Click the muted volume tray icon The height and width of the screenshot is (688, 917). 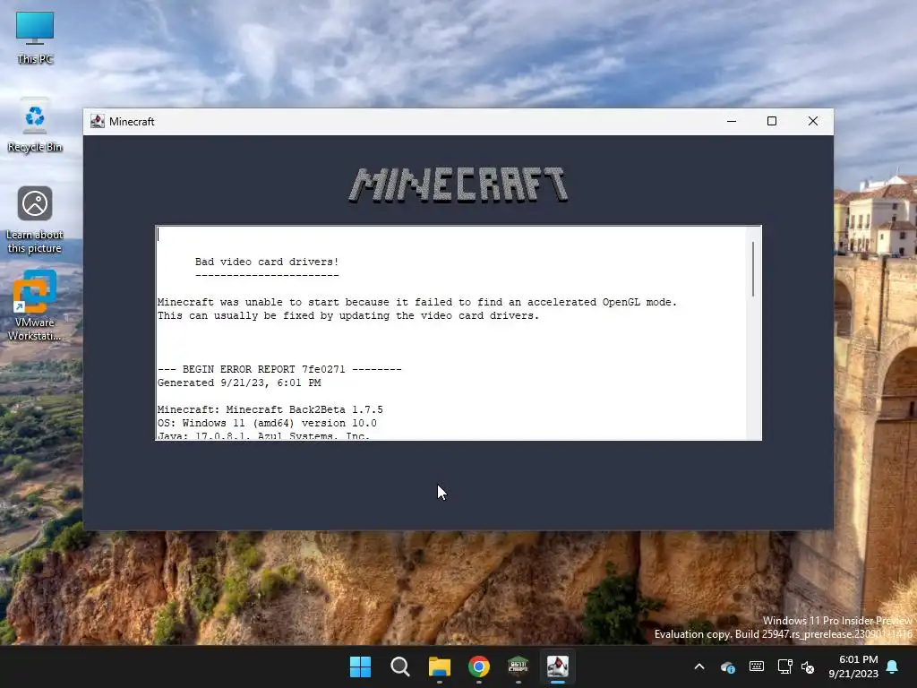tap(808, 666)
